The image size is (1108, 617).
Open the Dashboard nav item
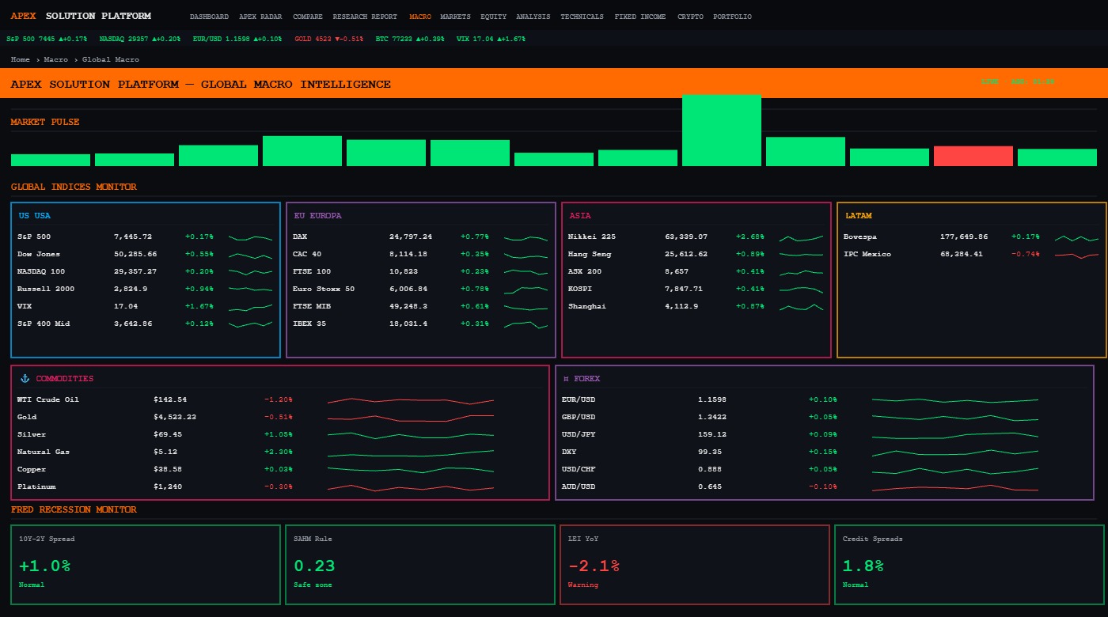point(209,17)
